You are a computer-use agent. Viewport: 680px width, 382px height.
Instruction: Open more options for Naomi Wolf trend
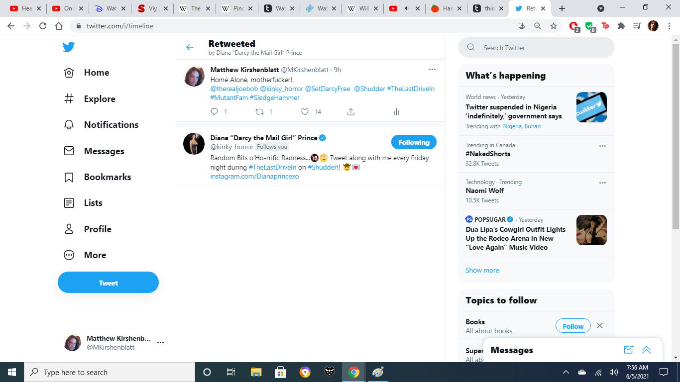(602, 183)
